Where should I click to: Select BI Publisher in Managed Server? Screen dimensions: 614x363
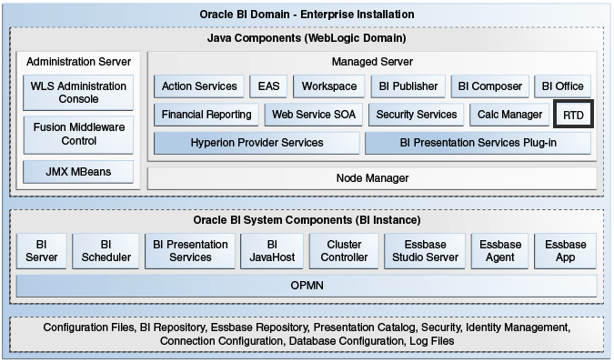(x=408, y=86)
